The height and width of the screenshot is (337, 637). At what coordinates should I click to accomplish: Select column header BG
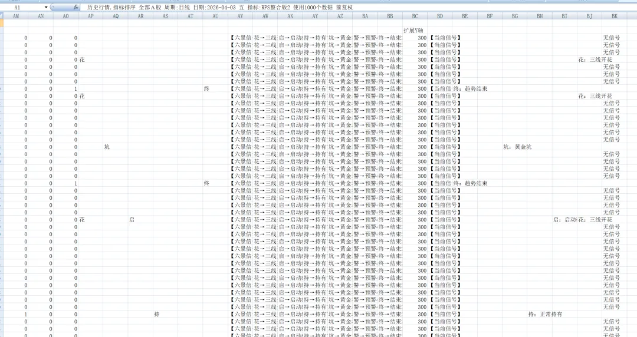515,16
